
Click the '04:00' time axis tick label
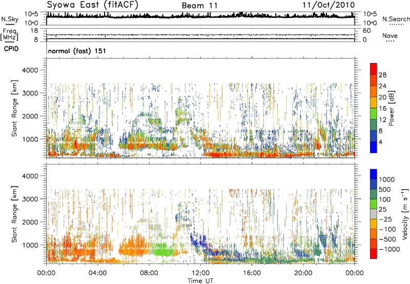(97, 273)
